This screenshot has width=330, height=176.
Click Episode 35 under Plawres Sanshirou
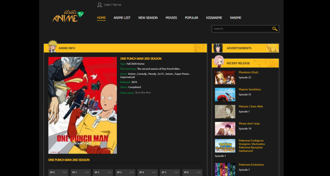(x=245, y=95)
